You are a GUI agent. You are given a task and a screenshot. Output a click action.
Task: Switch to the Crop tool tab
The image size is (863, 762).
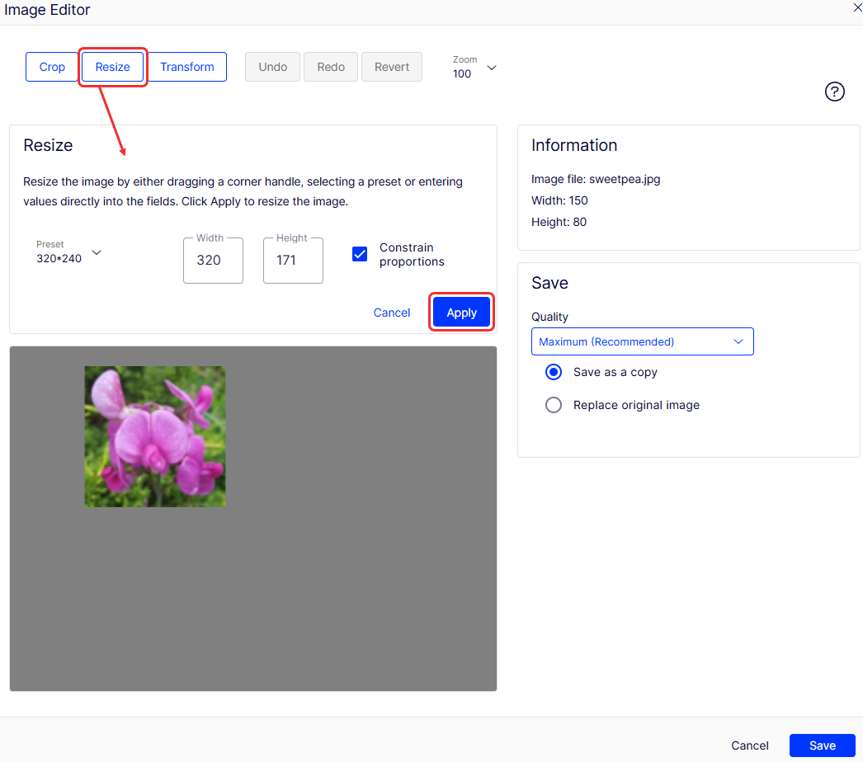coord(52,67)
